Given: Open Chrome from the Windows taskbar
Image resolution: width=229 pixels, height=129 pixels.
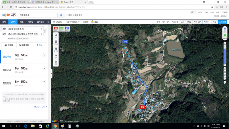Looking at the screenshot, I should coord(55,126).
